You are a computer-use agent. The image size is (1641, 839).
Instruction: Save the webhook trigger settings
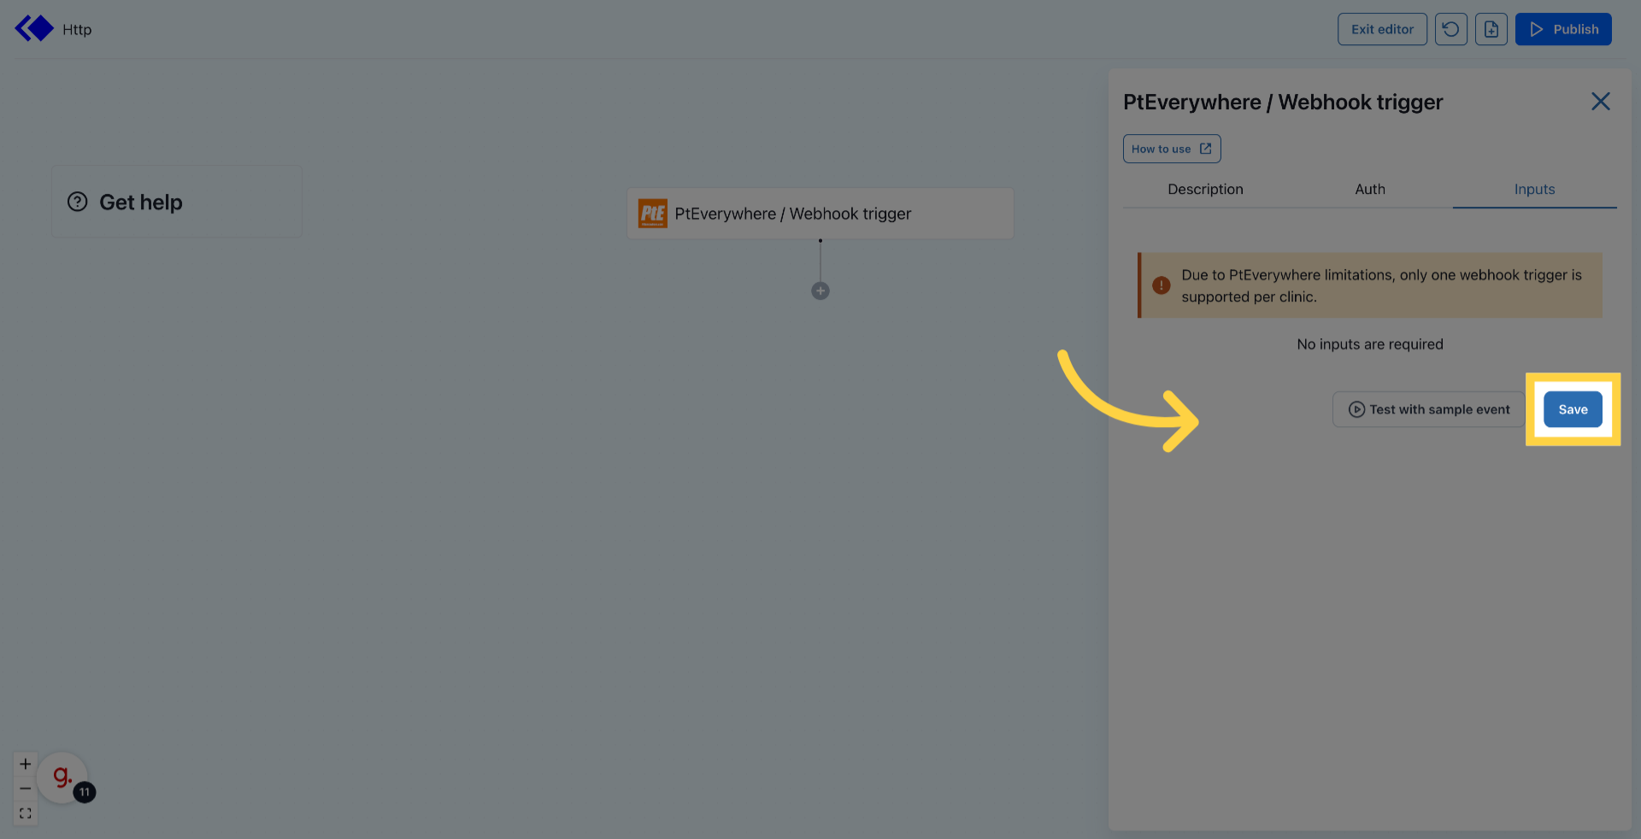click(x=1573, y=409)
